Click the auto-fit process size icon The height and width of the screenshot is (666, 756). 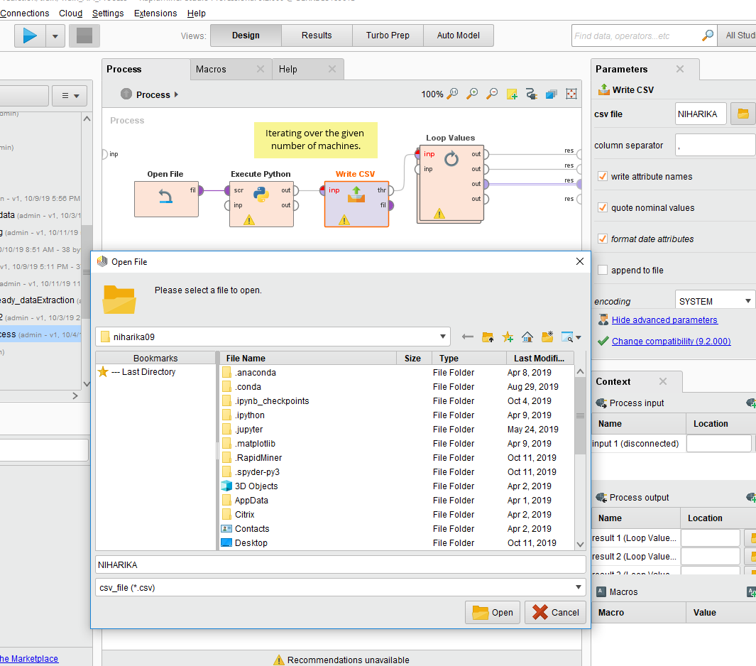click(x=571, y=94)
